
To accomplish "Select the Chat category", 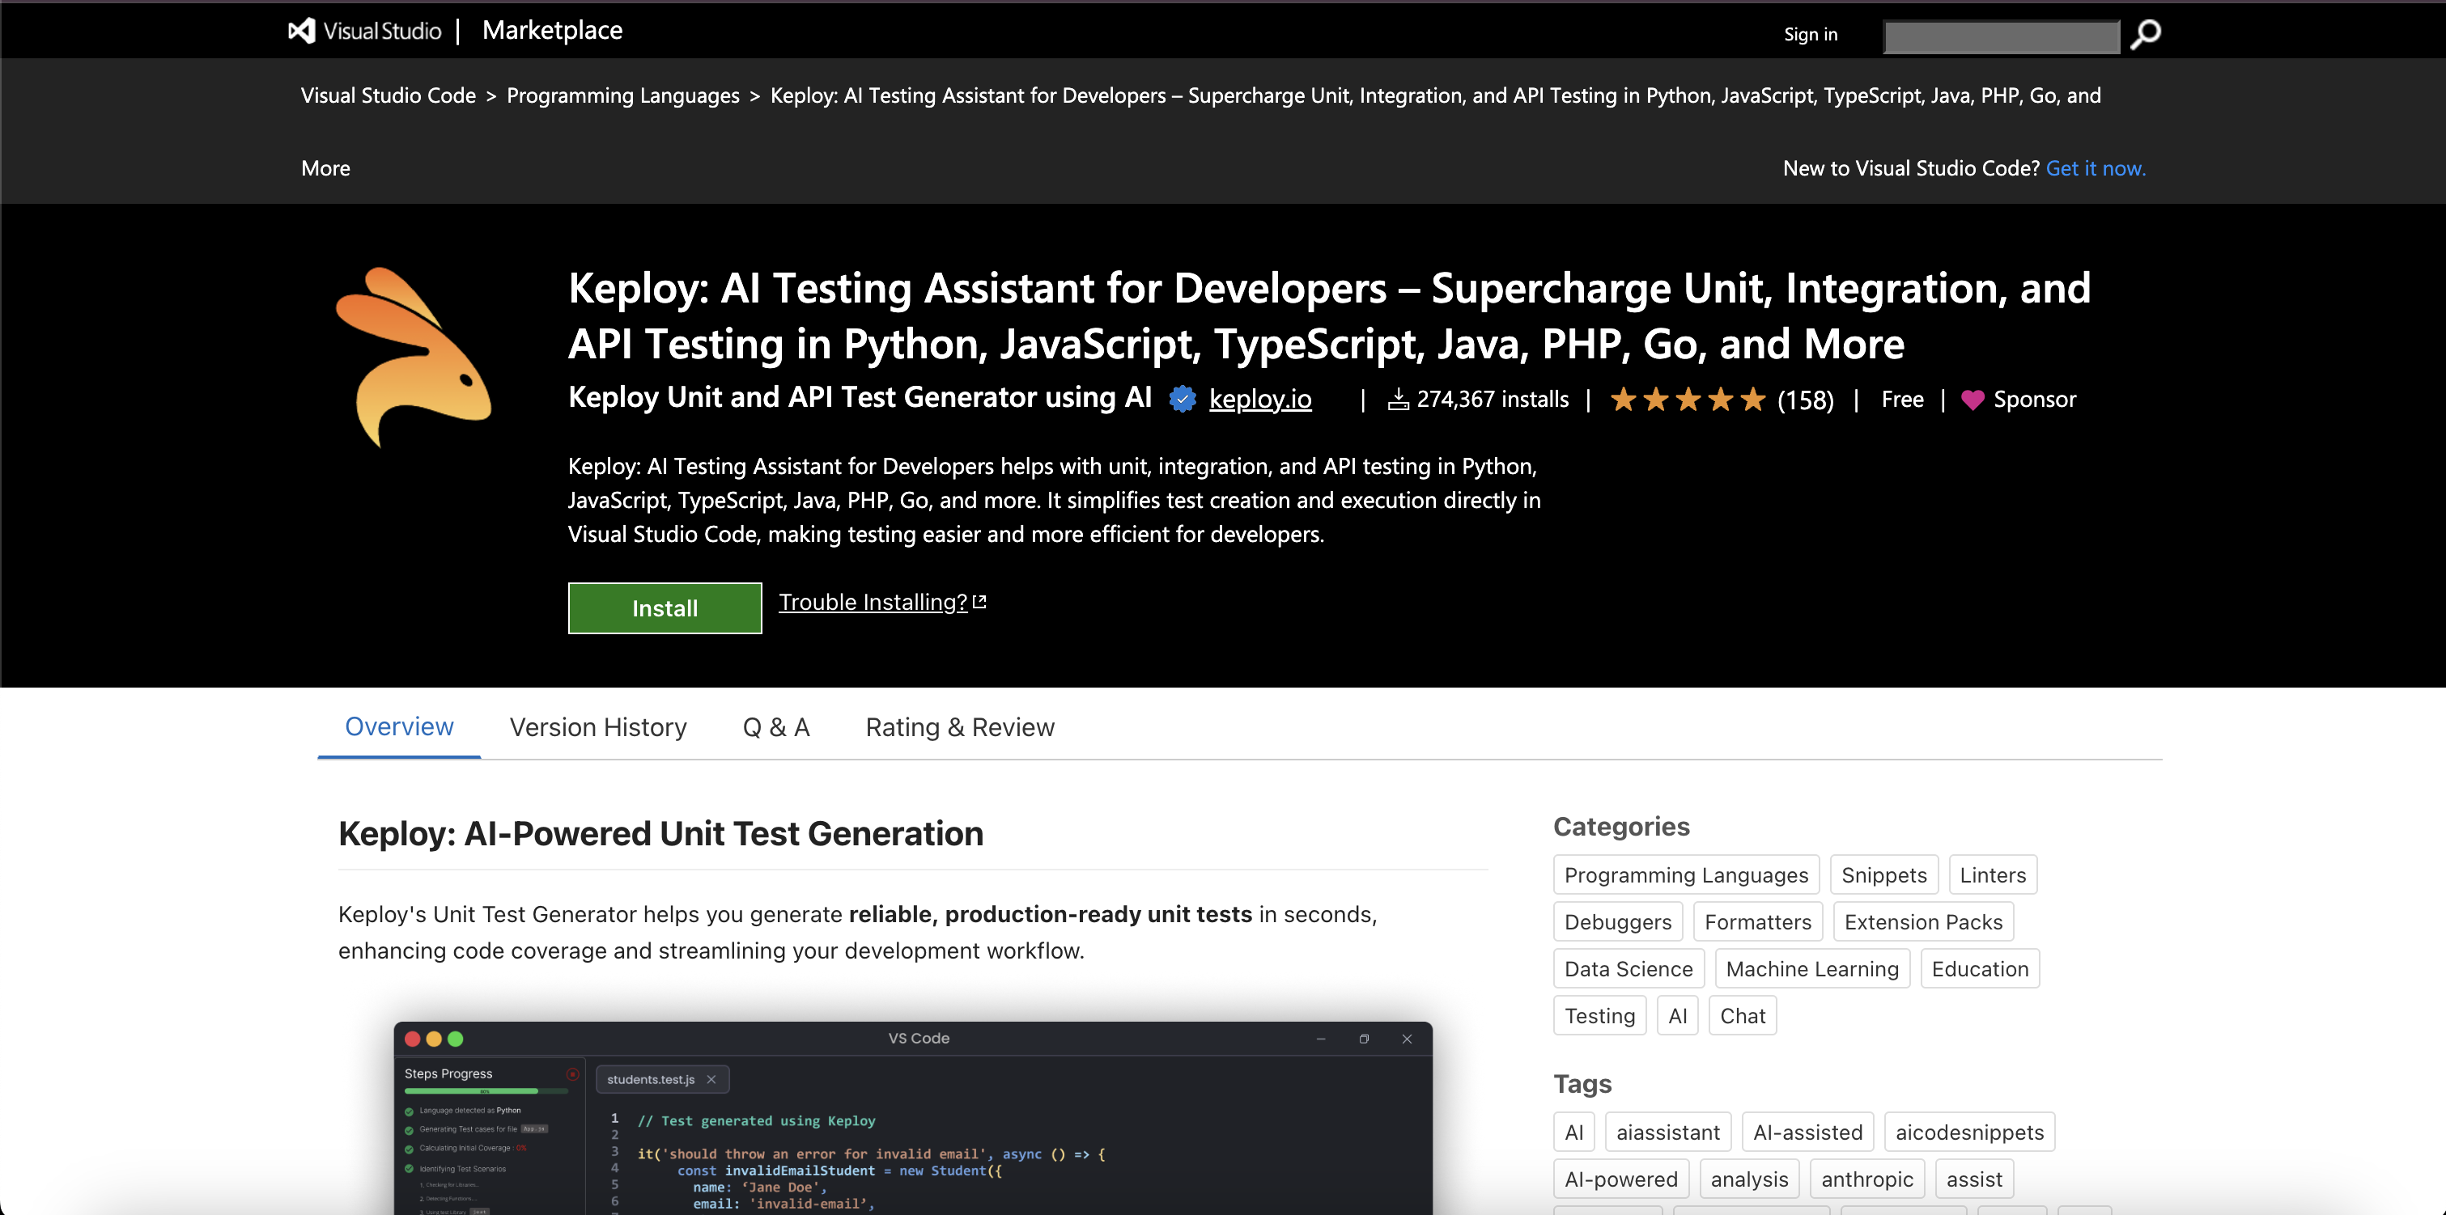I will click(x=1743, y=1016).
